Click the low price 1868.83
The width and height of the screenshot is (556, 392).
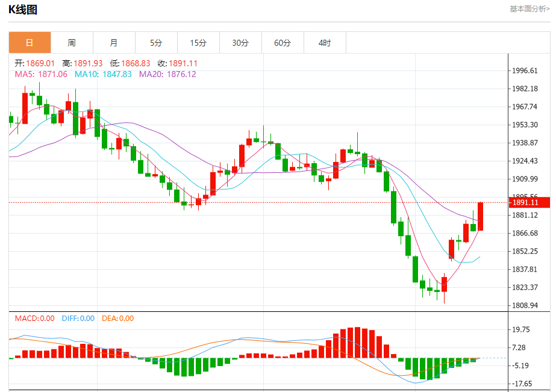[136, 63]
